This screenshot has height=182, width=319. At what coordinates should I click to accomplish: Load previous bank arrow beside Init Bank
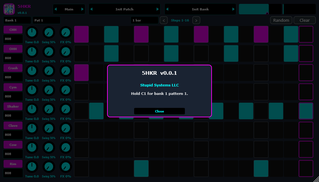167,9
